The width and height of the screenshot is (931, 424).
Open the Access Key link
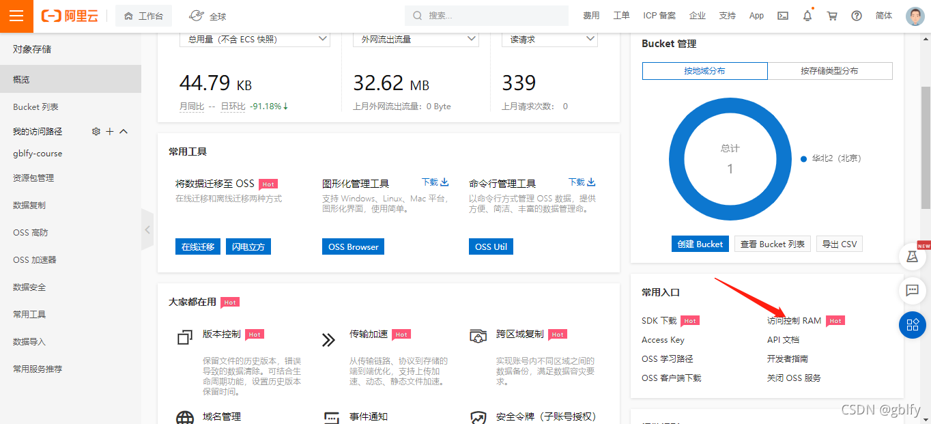click(x=663, y=339)
